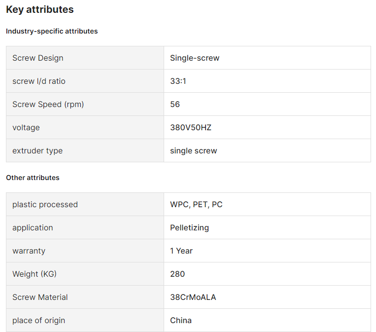Select the Pelletizing value
Viewport: 376px width, 332px height.
(x=189, y=227)
